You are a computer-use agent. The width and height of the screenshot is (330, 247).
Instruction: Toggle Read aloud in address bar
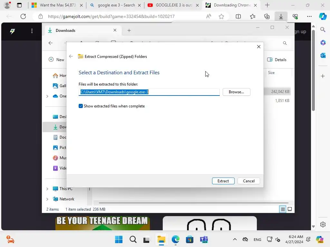tap(209, 16)
